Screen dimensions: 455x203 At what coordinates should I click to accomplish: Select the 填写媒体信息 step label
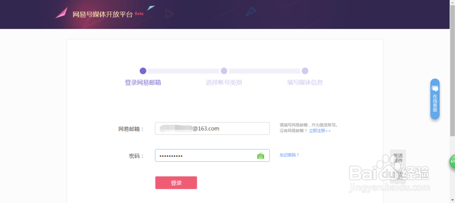click(x=305, y=83)
